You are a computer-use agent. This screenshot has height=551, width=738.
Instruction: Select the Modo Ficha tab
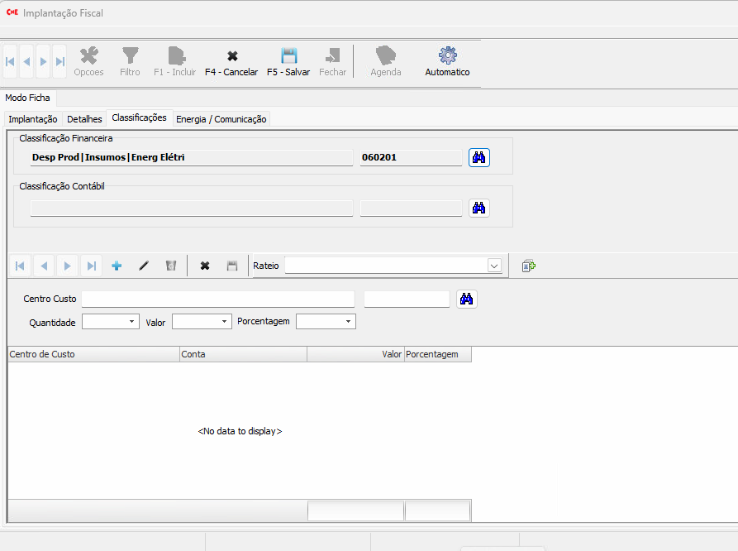coord(27,98)
